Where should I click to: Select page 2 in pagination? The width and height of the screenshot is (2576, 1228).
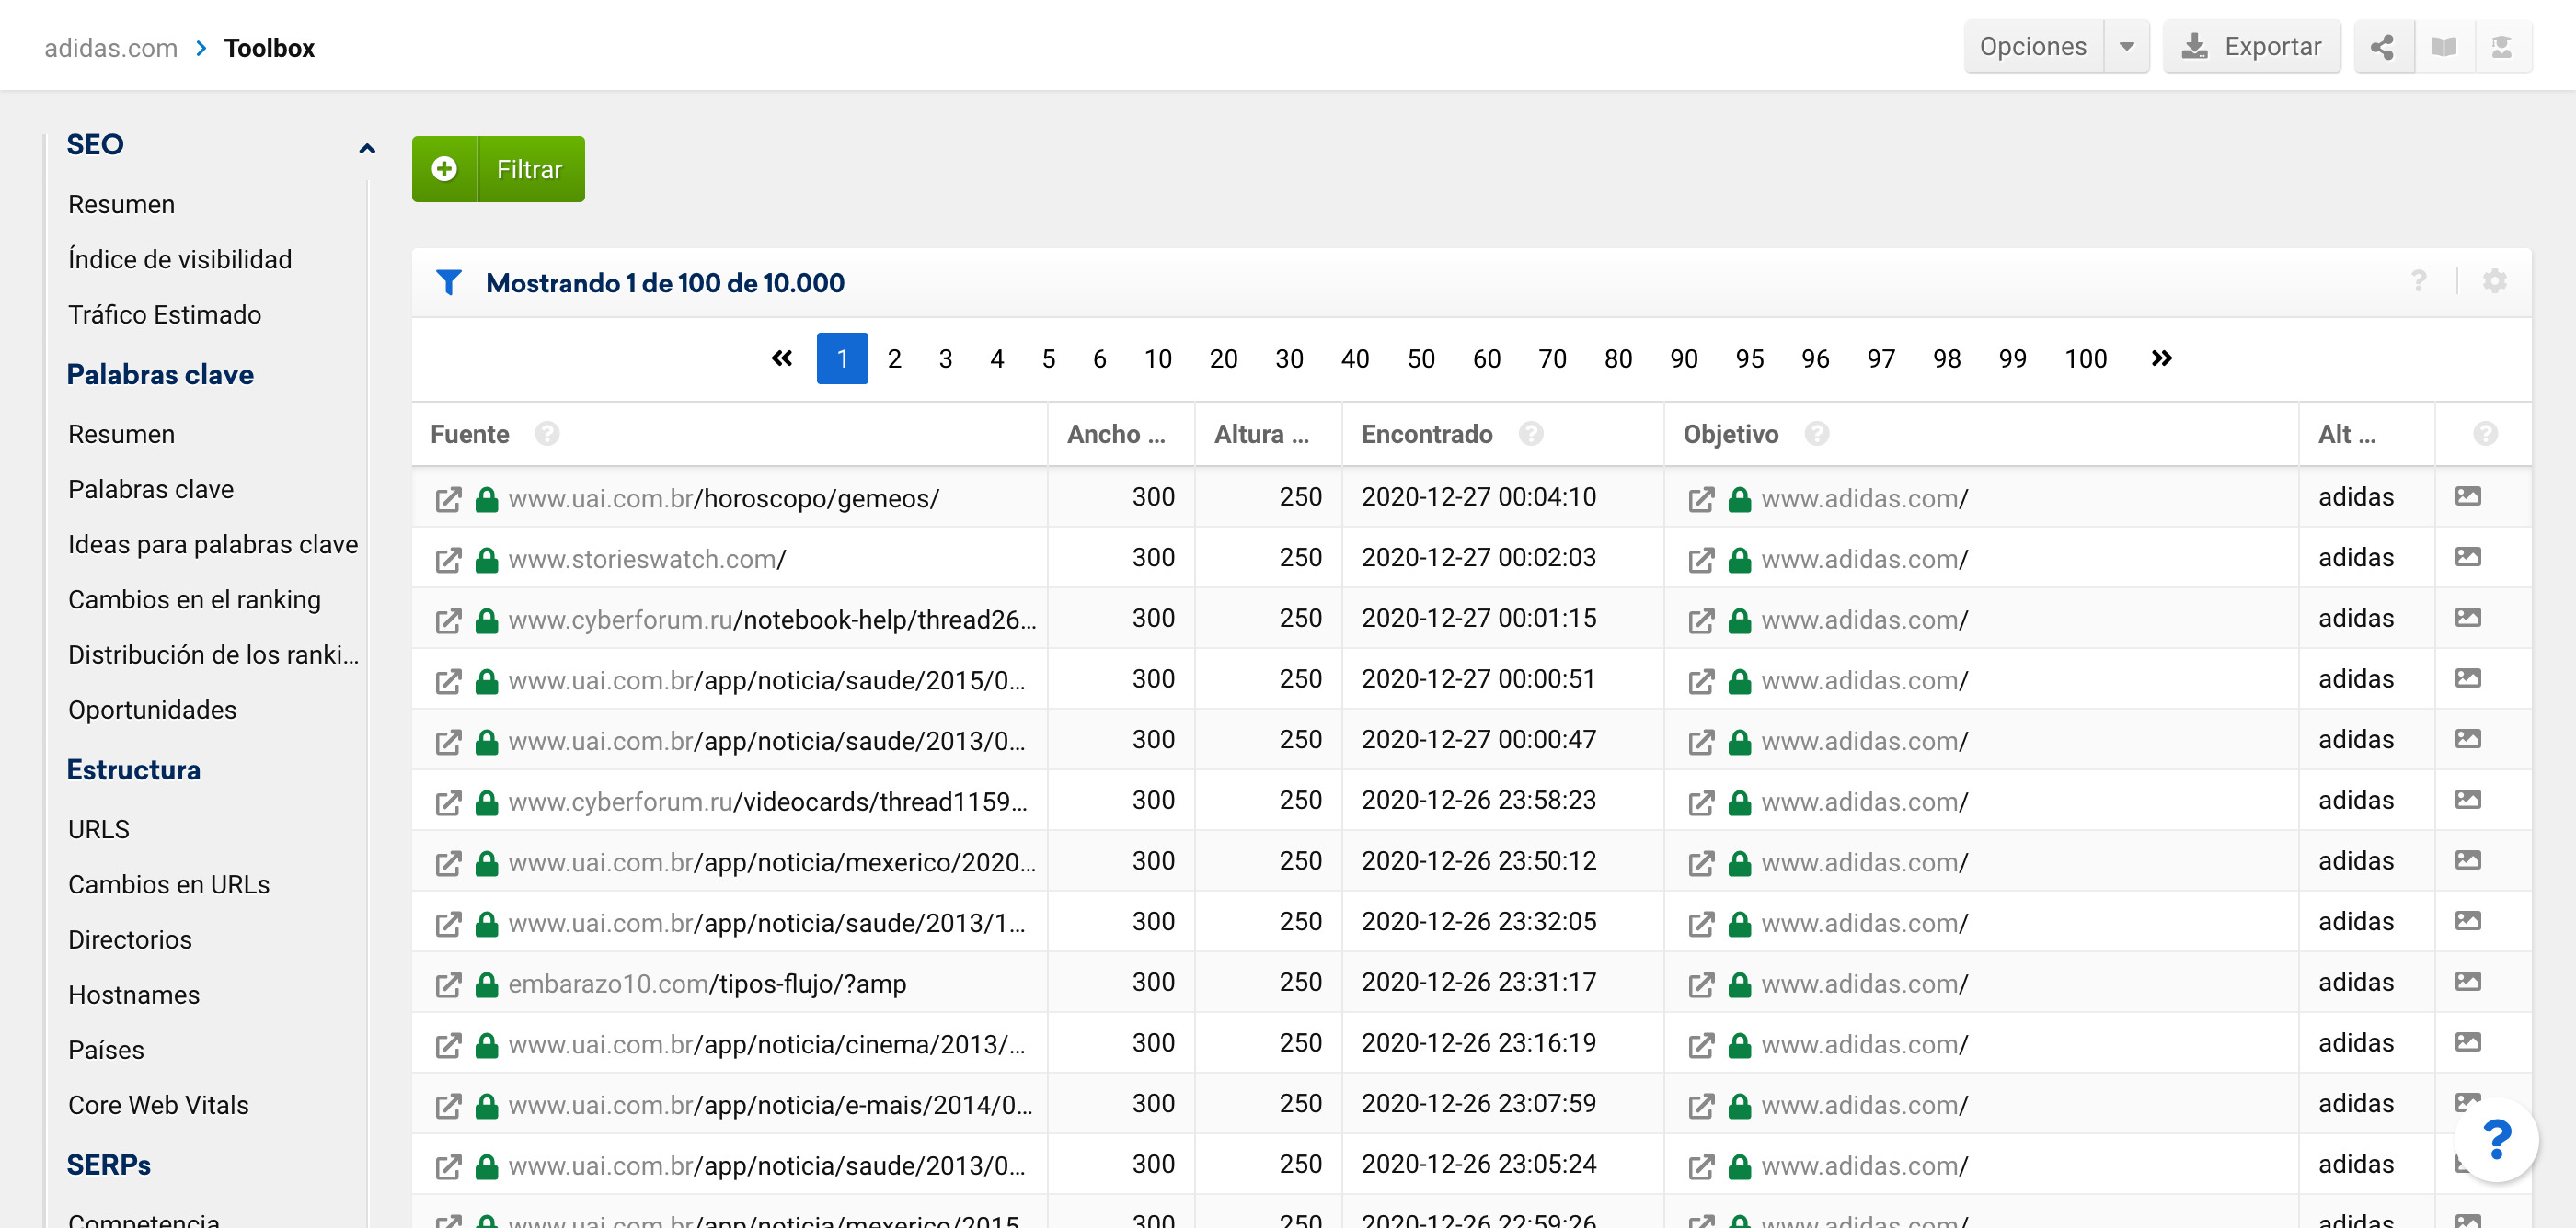click(894, 358)
